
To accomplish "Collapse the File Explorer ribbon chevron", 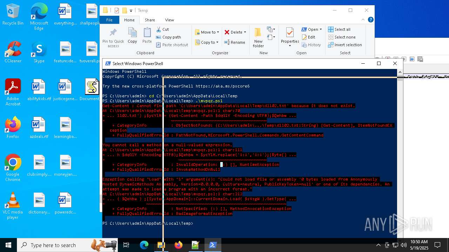I will click(x=363, y=20).
